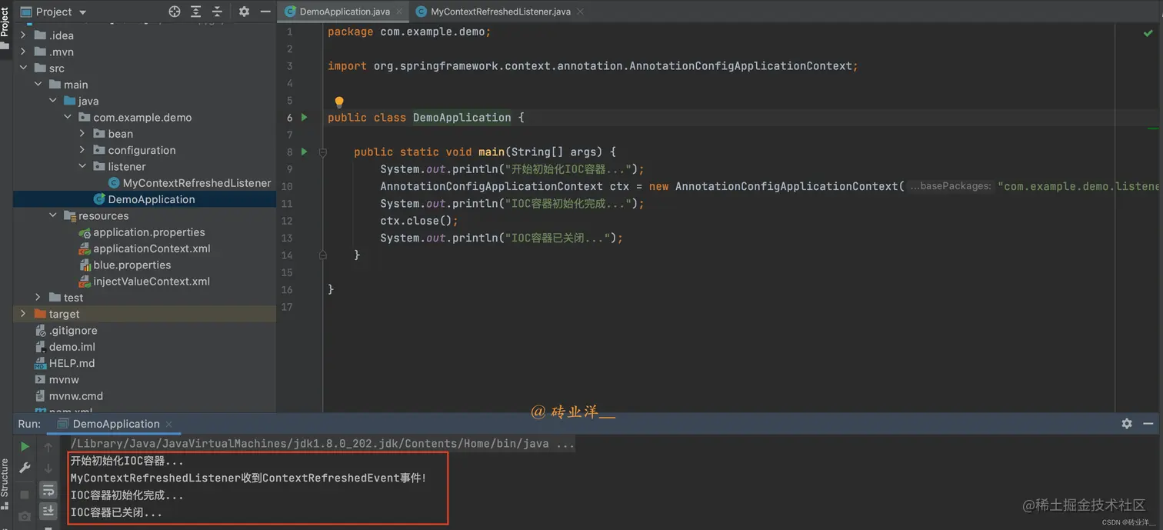1163x530 pixels.
Task: Collapse the listener package
Action: (x=82, y=166)
